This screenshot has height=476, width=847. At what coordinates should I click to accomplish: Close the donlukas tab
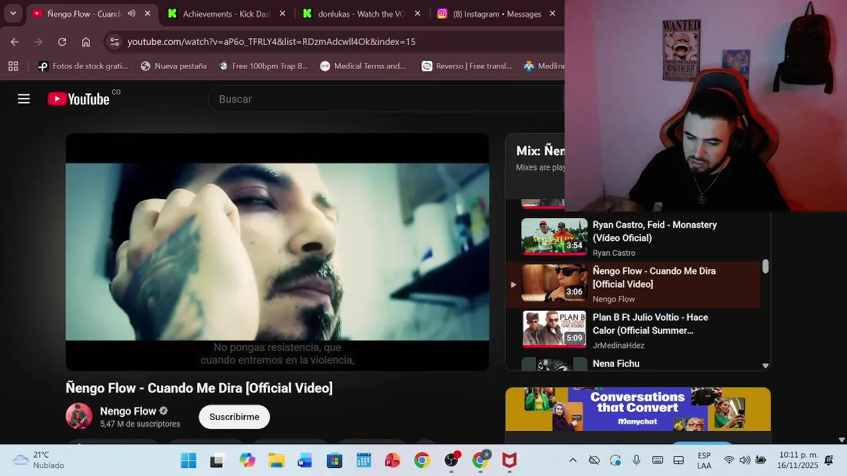coord(418,13)
